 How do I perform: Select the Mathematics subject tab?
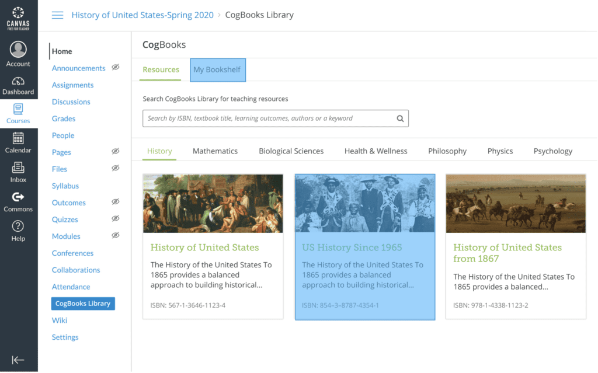(x=215, y=151)
